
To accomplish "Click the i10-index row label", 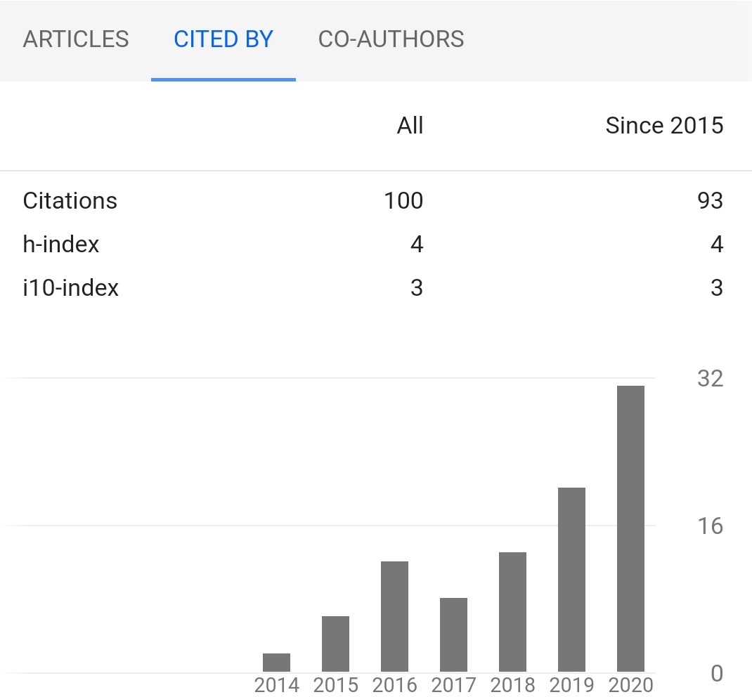I will 70,288.
